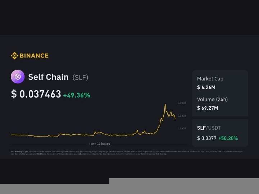Click the $ 0.037463 price value
This screenshot has width=259, height=194.
click(36, 94)
